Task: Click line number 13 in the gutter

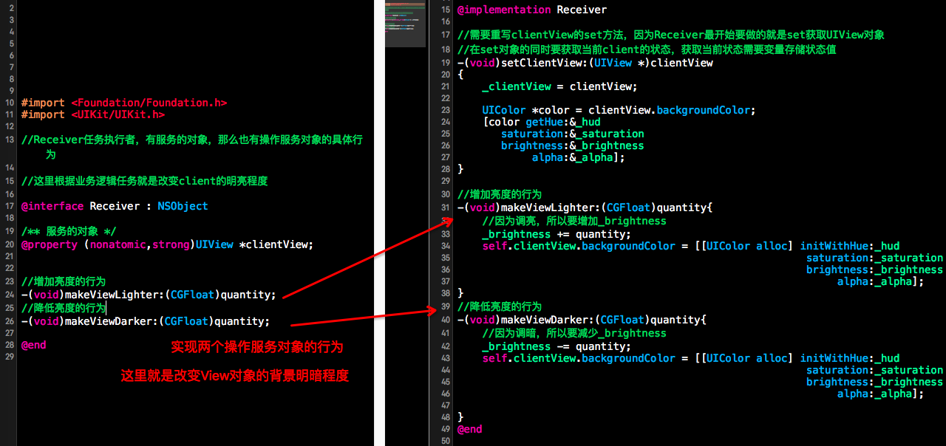Action: point(9,140)
